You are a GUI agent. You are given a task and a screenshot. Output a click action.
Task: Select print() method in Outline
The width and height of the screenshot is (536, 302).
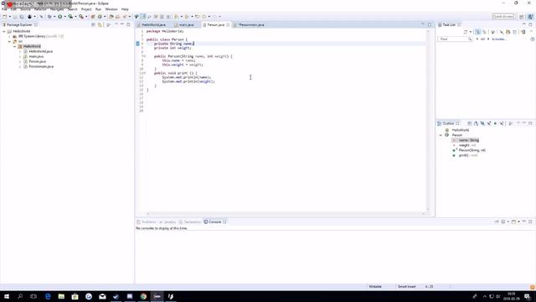[468, 155]
